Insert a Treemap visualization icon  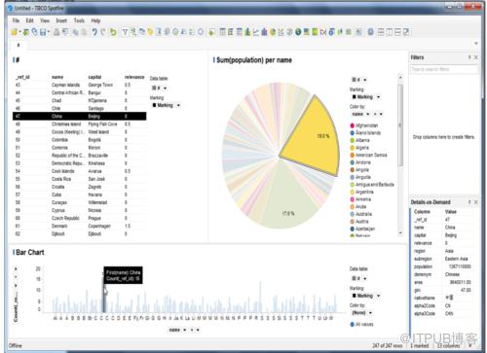(x=306, y=32)
